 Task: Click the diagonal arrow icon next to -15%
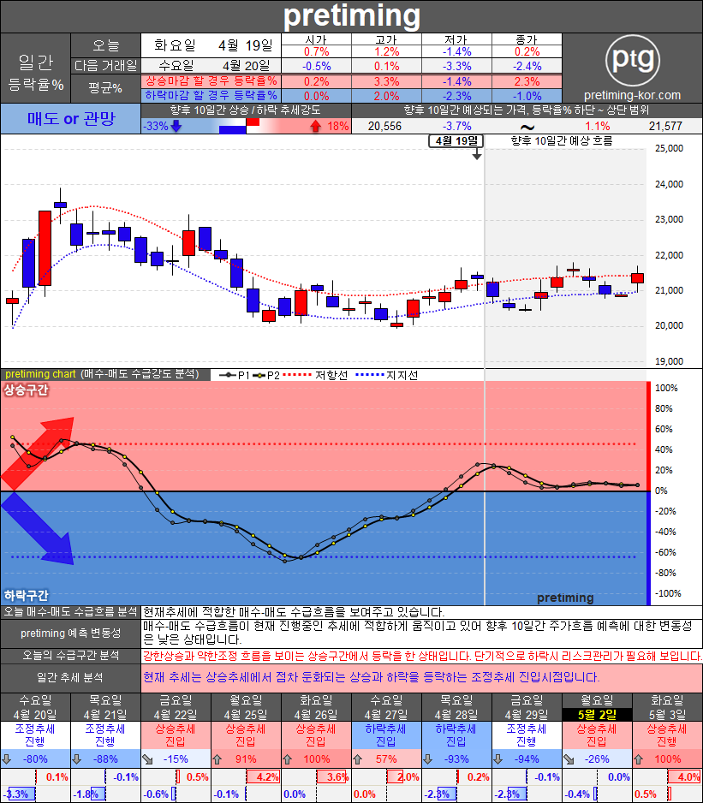(147, 759)
